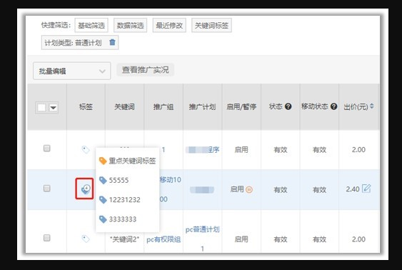402x270 pixels.
Task: Open the 批量编辑 dropdown
Action: [x=72, y=71]
